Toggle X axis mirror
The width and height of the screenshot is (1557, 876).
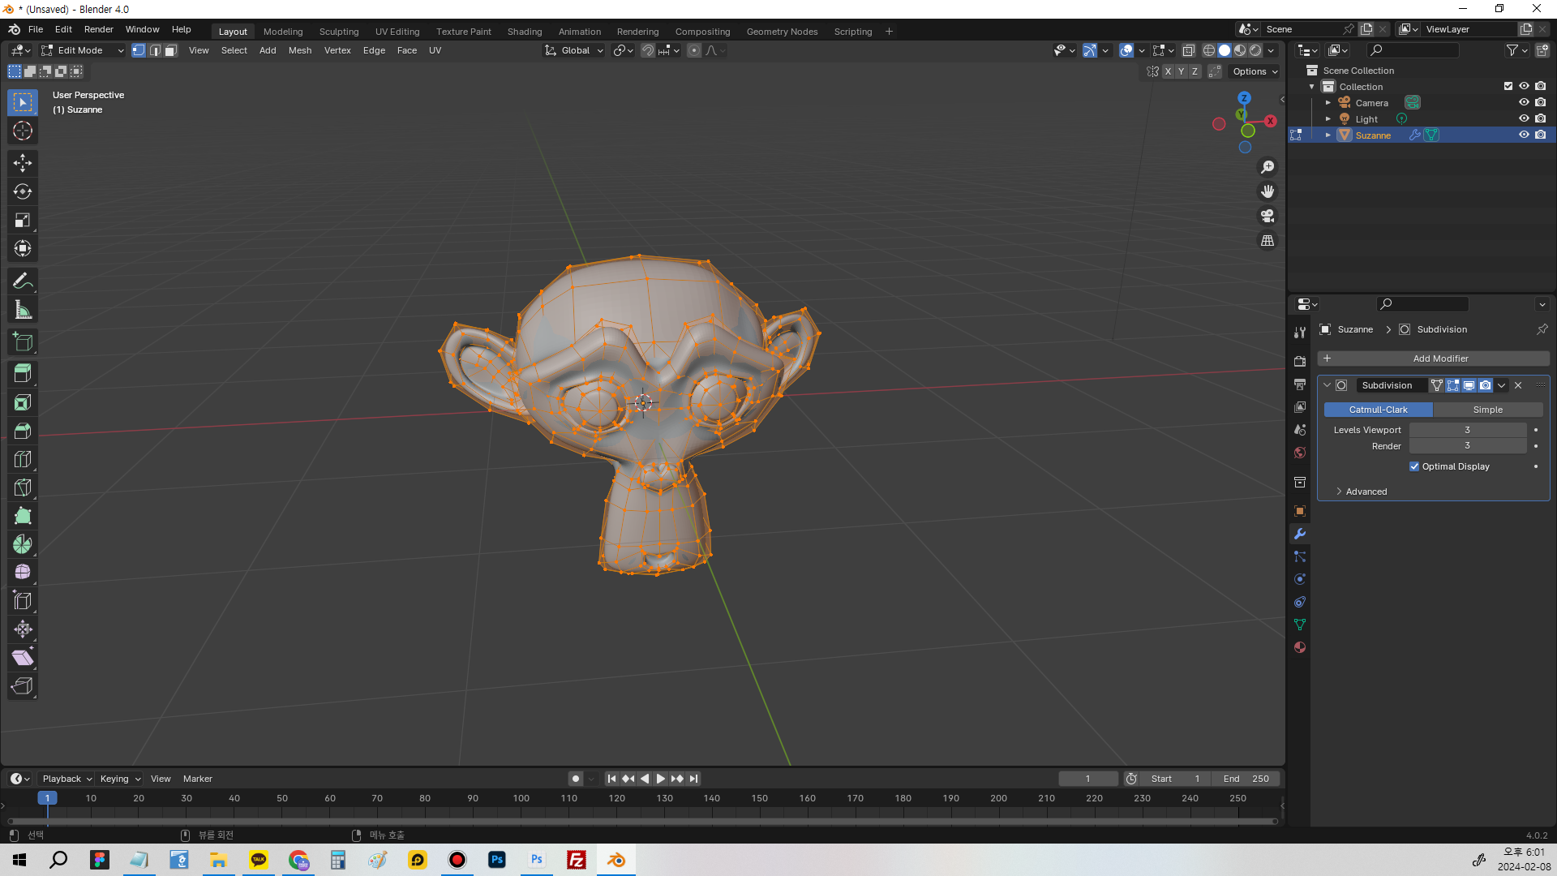(x=1168, y=71)
